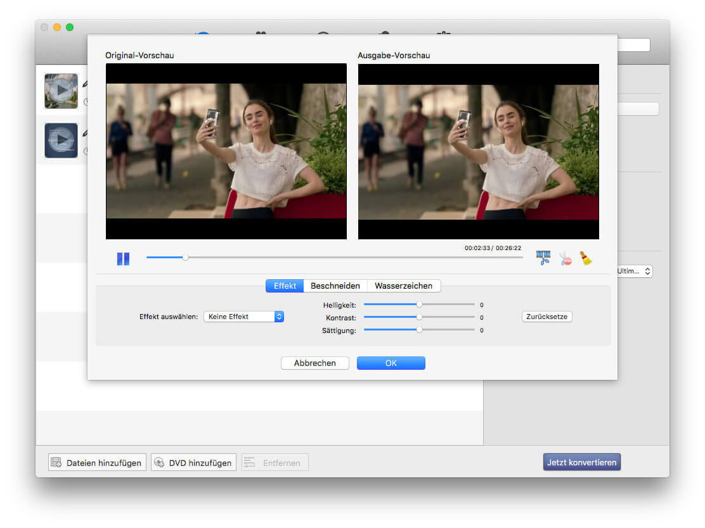Click the Sättigung slider handle

pyautogui.click(x=419, y=330)
